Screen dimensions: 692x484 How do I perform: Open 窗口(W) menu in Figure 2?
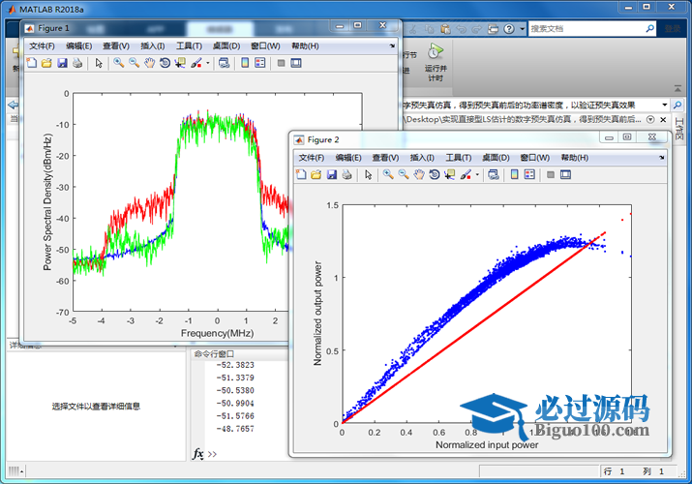(535, 158)
